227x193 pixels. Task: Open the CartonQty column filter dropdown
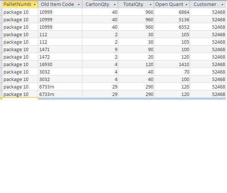114,4
